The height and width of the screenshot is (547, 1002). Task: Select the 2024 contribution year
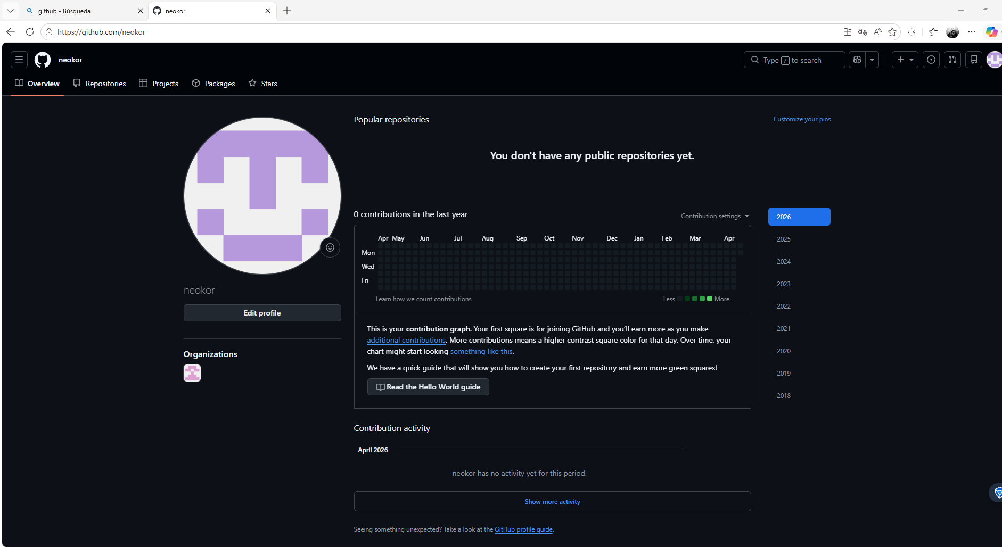tap(799, 261)
